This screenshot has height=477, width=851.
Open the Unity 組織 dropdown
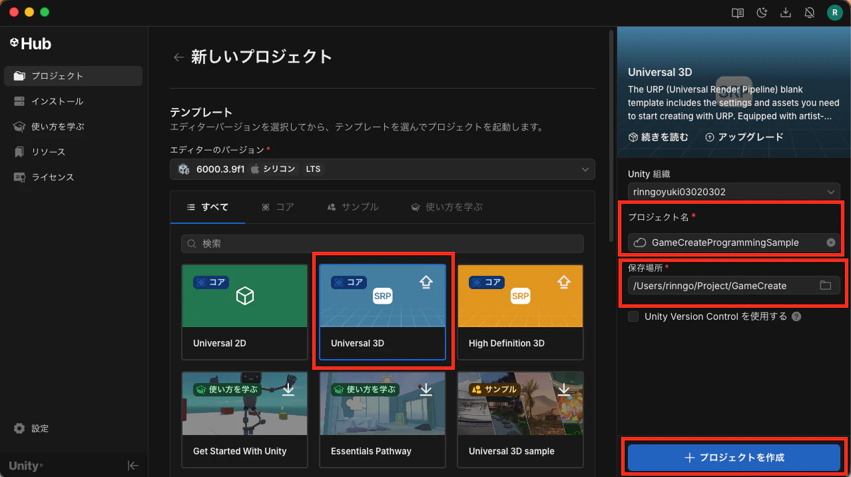734,192
